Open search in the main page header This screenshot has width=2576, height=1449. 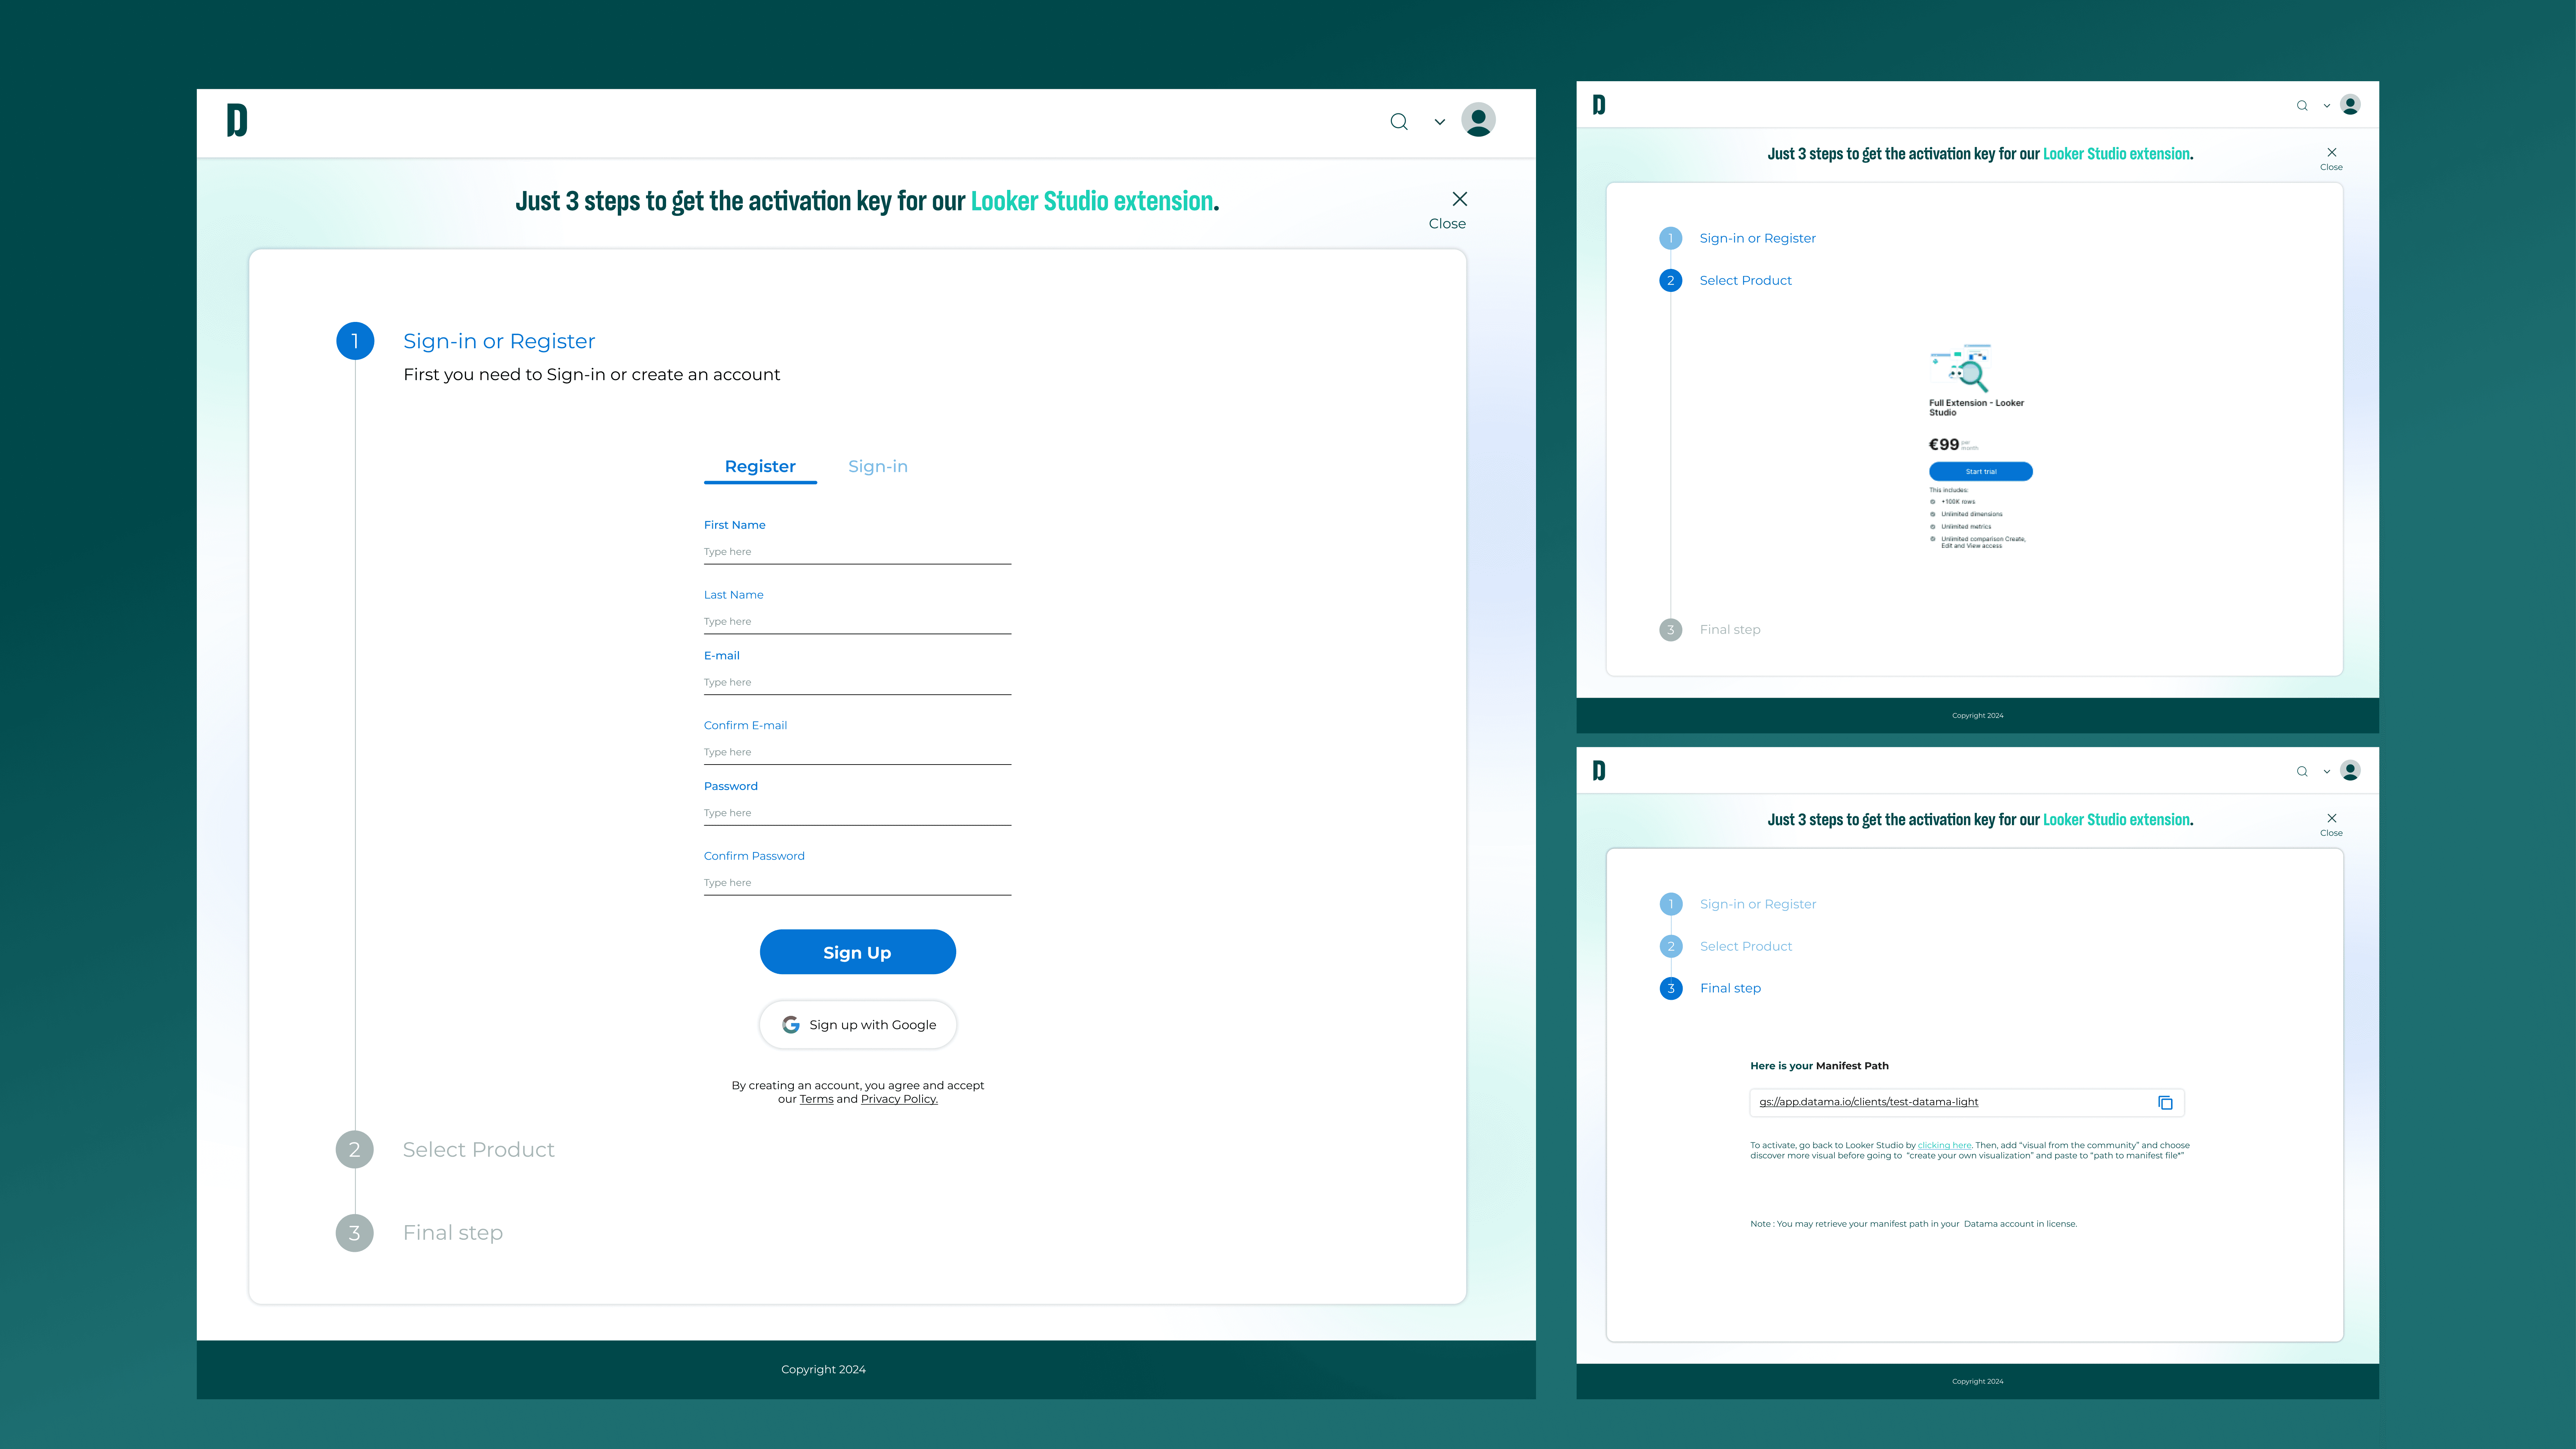(1399, 122)
